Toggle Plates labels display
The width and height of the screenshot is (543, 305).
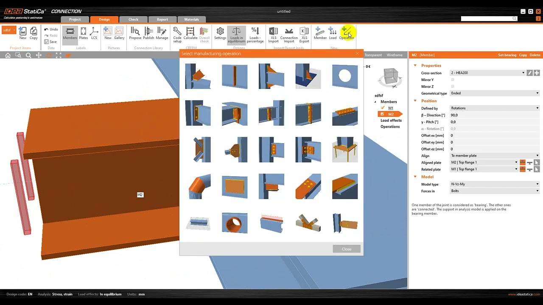click(84, 33)
